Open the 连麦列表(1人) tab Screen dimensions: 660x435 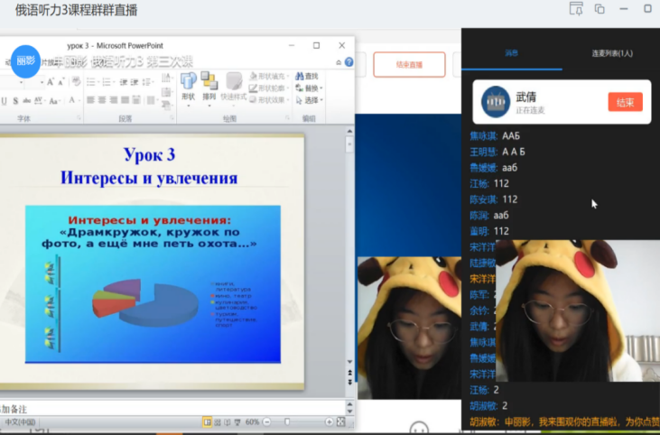612,53
